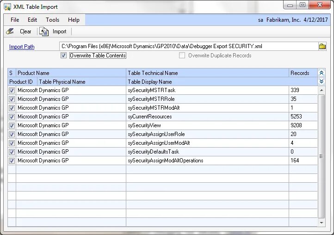Screen dimensions: 334x235
Task: Open the Help menu
Action: click(74, 20)
